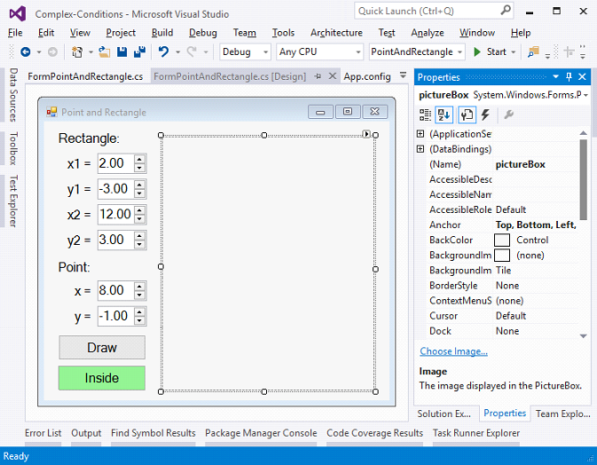Select the Cursor property row
The width and height of the screenshot is (597, 465).
click(x=503, y=316)
